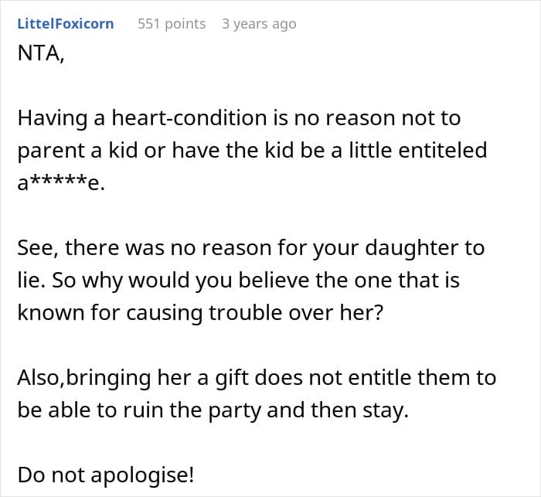This screenshot has height=497, width=541.
Task: Click the words no reason not to
Action: pos(377,117)
